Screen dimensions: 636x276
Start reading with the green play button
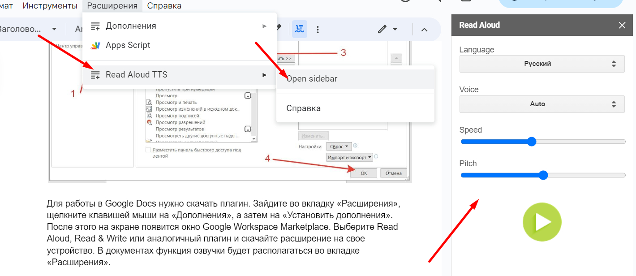tap(542, 222)
